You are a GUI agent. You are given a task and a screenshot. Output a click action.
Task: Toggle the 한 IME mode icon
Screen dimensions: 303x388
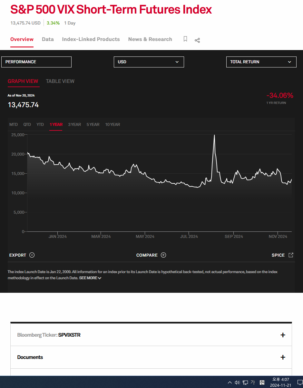(262, 383)
